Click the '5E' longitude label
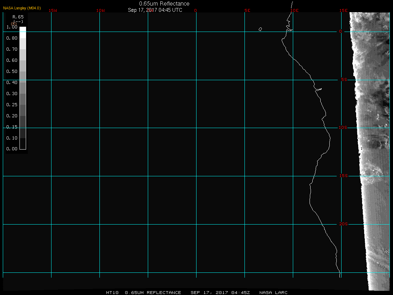This screenshot has height=295, width=393. (247, 10)
